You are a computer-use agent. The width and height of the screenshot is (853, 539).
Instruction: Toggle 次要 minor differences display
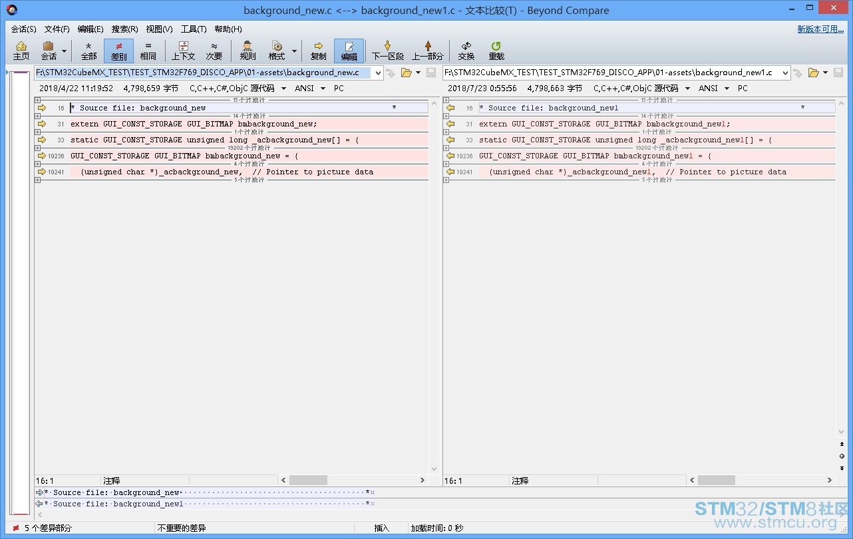click(x=214, y=51)
